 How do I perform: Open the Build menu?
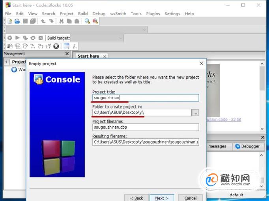click(83, 14)
